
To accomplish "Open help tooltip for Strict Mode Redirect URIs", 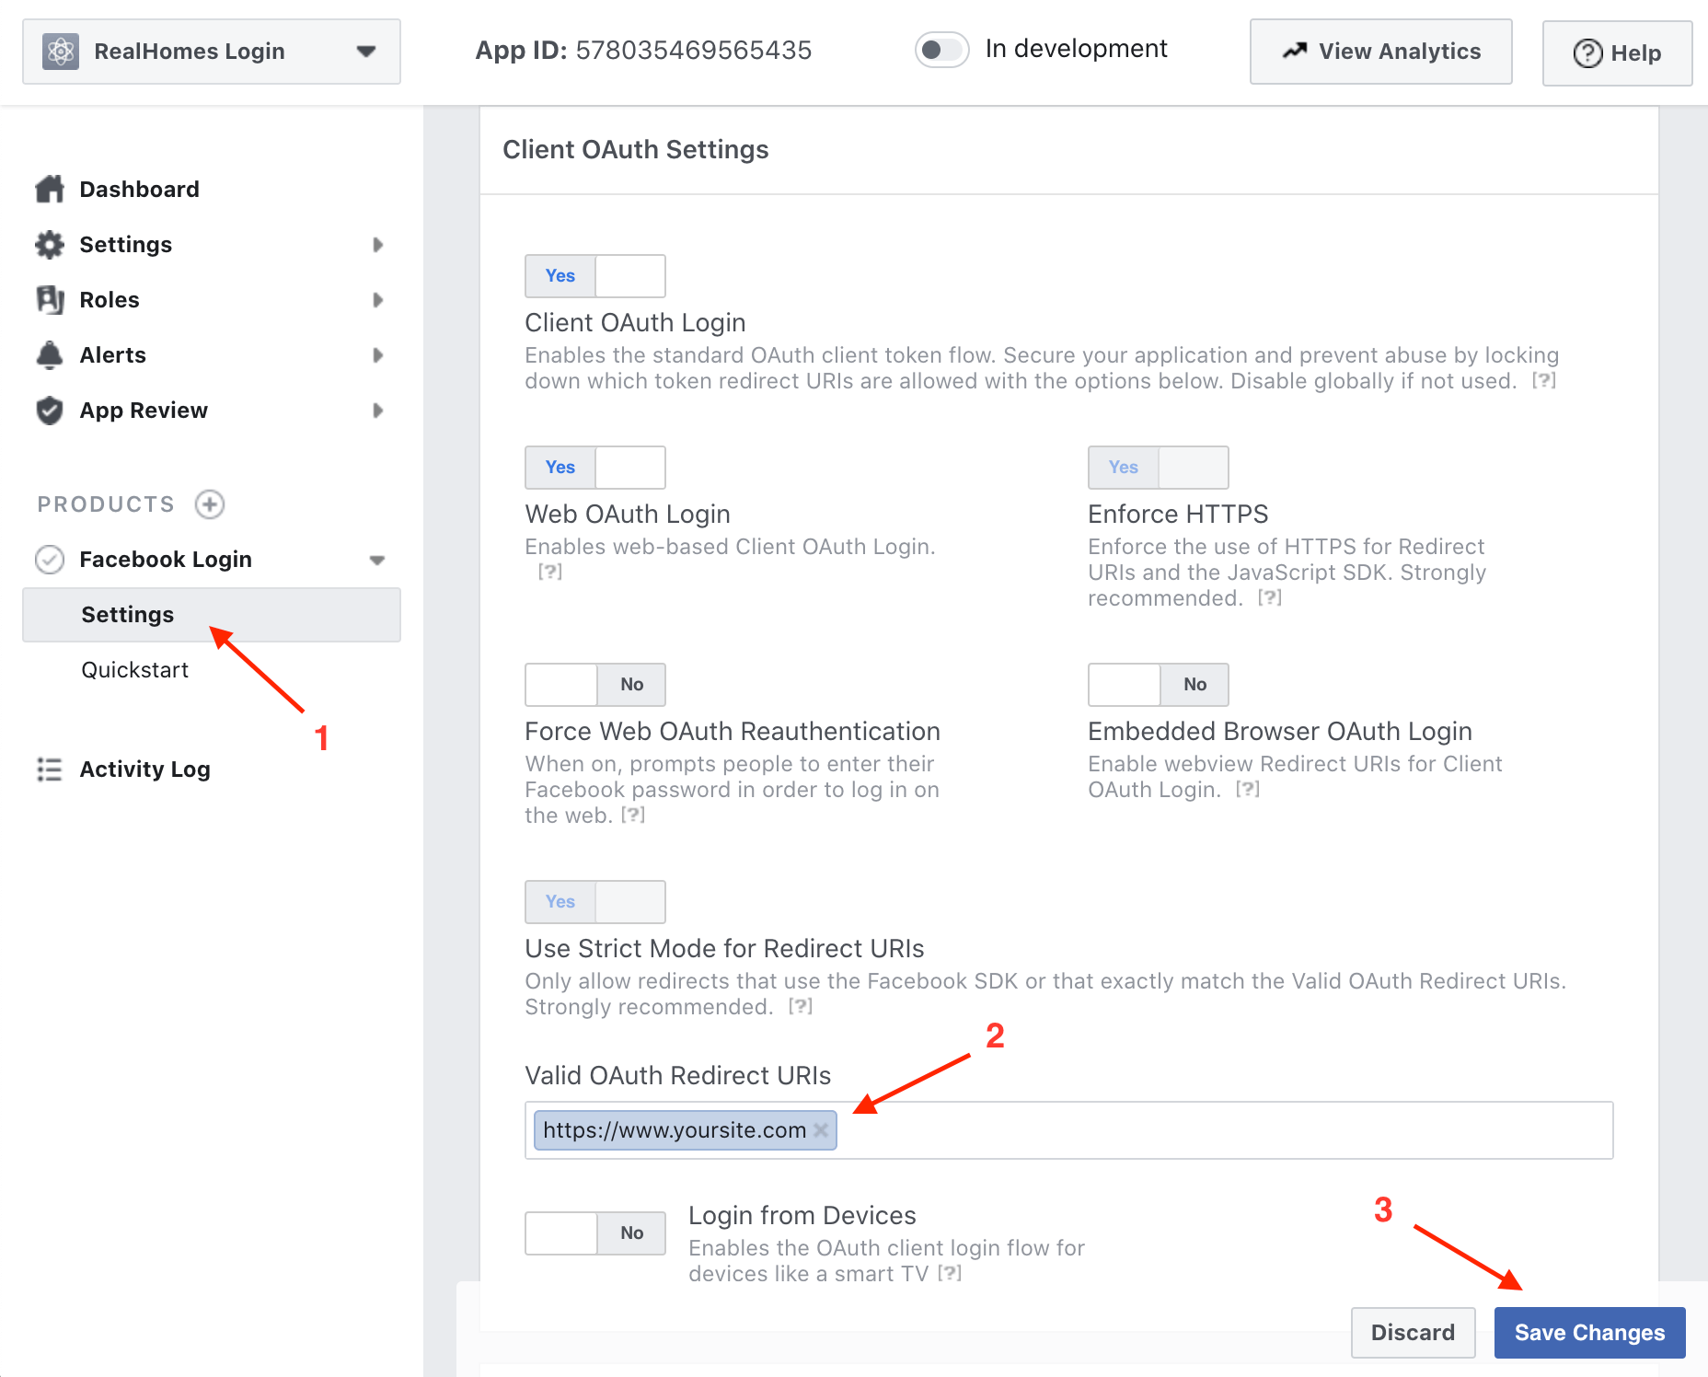I will click(801, 1007).
